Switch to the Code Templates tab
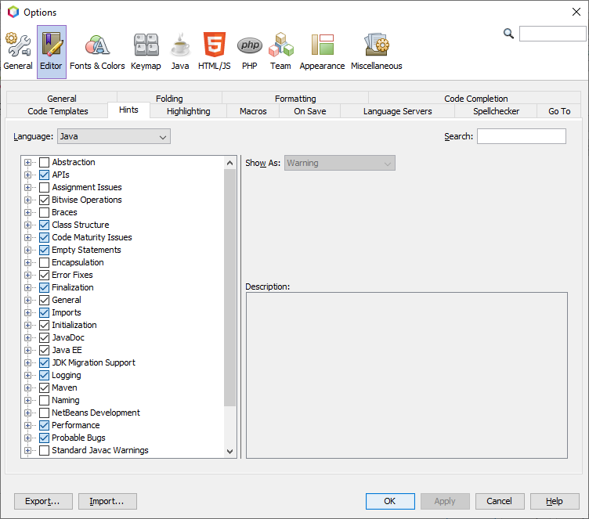This screenshot has height=519, width=589. coord(58,111)
